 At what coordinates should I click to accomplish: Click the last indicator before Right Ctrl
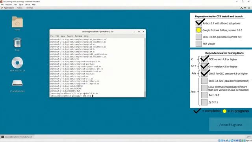coord(245,140)
